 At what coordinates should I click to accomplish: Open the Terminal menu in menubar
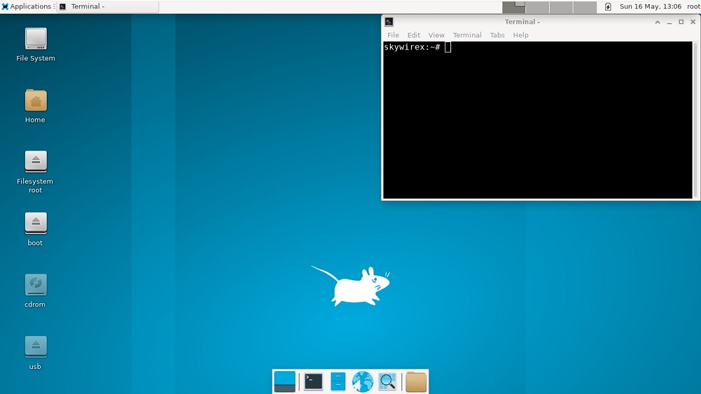coord(467,35)
